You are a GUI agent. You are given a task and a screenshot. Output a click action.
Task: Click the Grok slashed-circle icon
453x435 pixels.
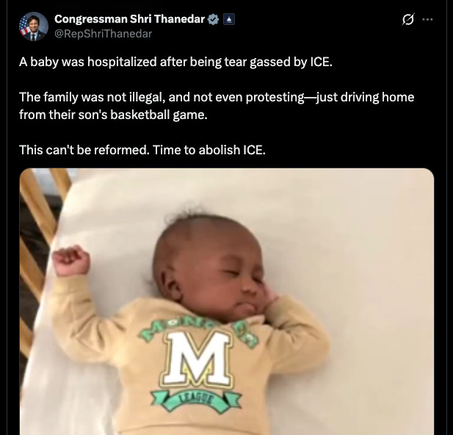click(408, 19)
